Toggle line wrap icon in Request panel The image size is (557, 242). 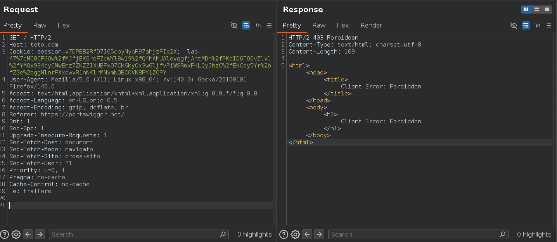246,25
